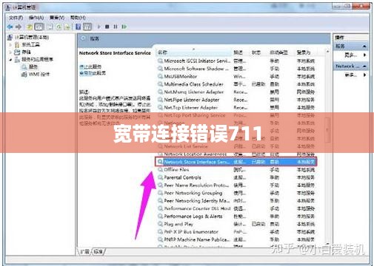This screenshot has width=374, height=266.
Task: Toggle the show/hide console tree toolbar icon
Action: pos(39,27)
